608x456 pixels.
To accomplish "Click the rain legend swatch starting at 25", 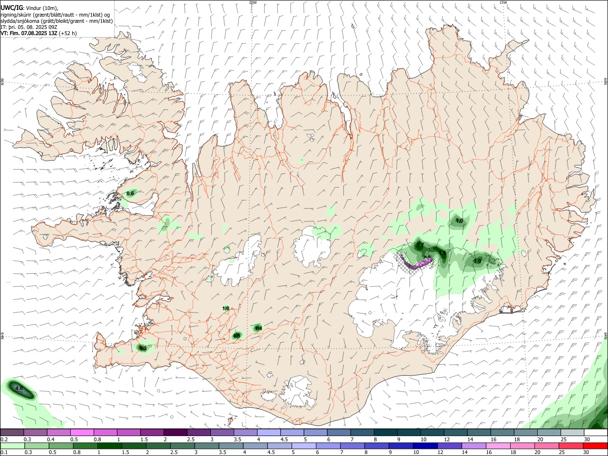I will [571, 446].
